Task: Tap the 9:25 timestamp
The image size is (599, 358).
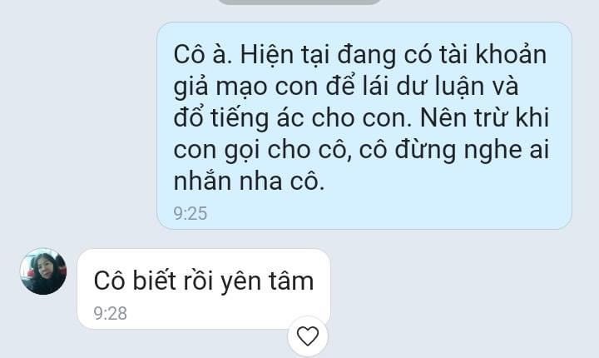Action: coord(191,213)
